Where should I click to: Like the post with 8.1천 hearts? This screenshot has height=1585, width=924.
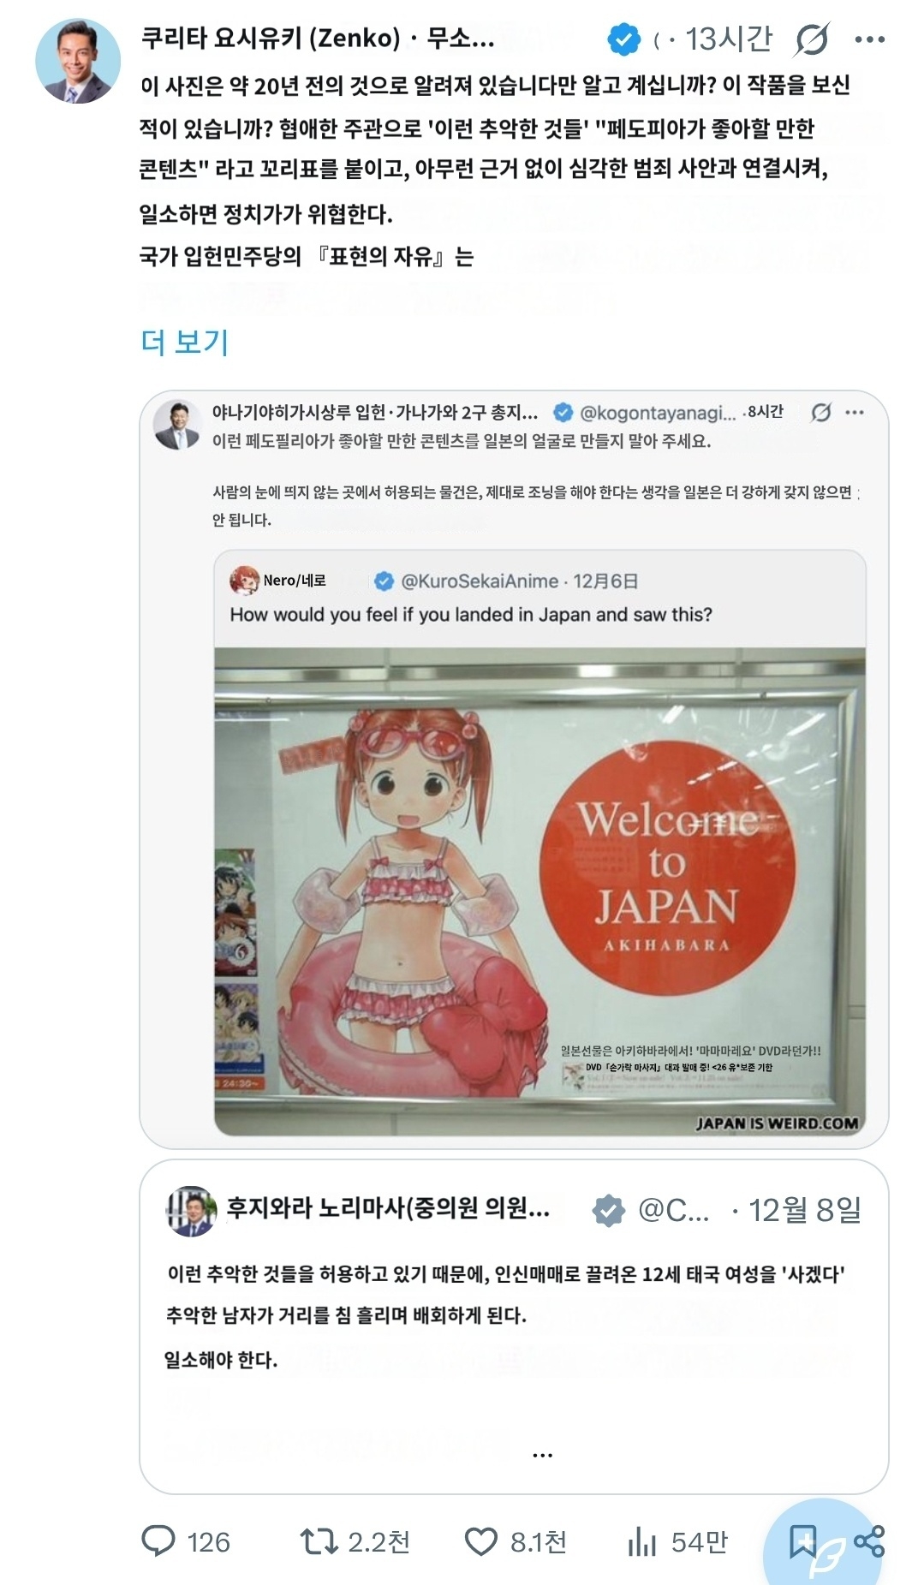pos(480,1541)
